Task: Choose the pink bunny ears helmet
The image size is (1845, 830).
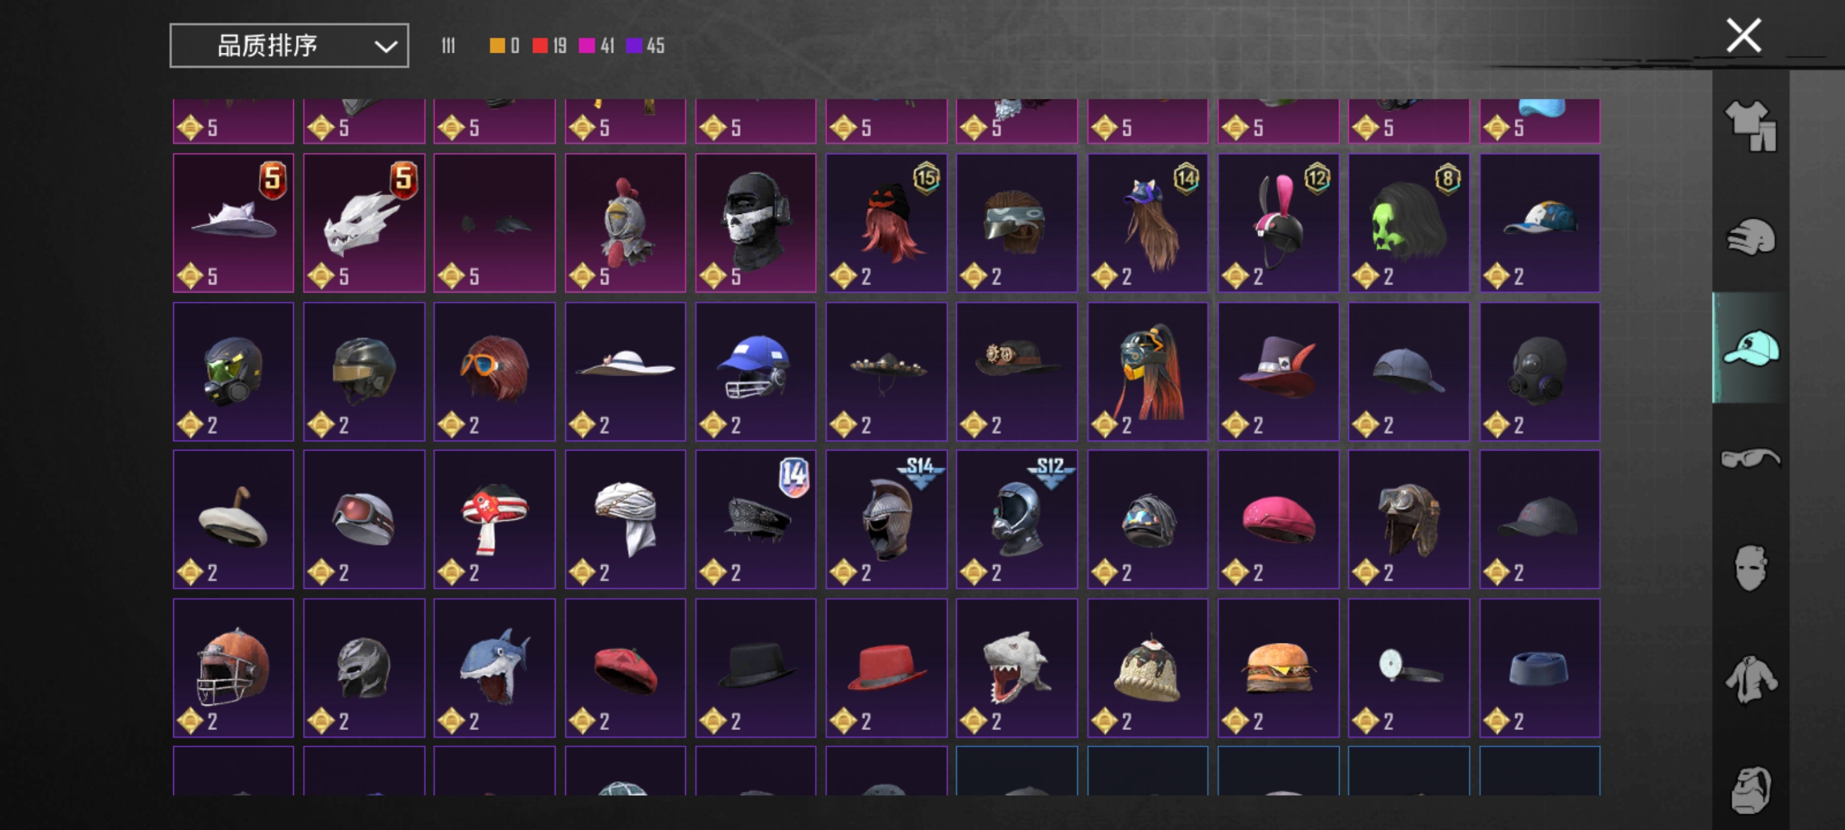Action: 1278,223
